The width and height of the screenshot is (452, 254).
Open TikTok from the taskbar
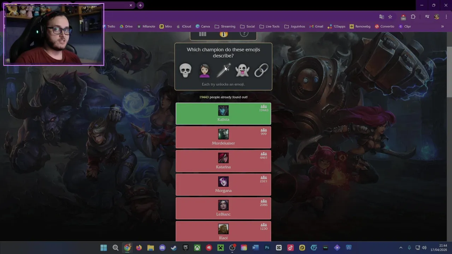point(290,248)
